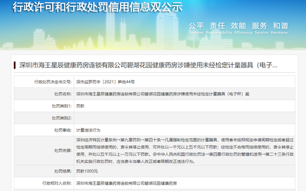Screen dimensions: 306x191
Task: Click the 罚款 value in 处罚类别1 row
Action: click(x=80, y=106)
